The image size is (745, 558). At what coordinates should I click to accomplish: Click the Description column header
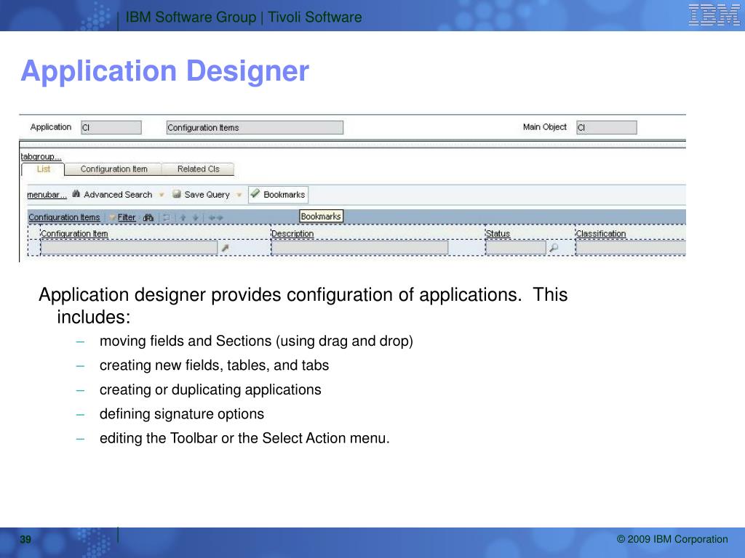click(x=292, y=233)
